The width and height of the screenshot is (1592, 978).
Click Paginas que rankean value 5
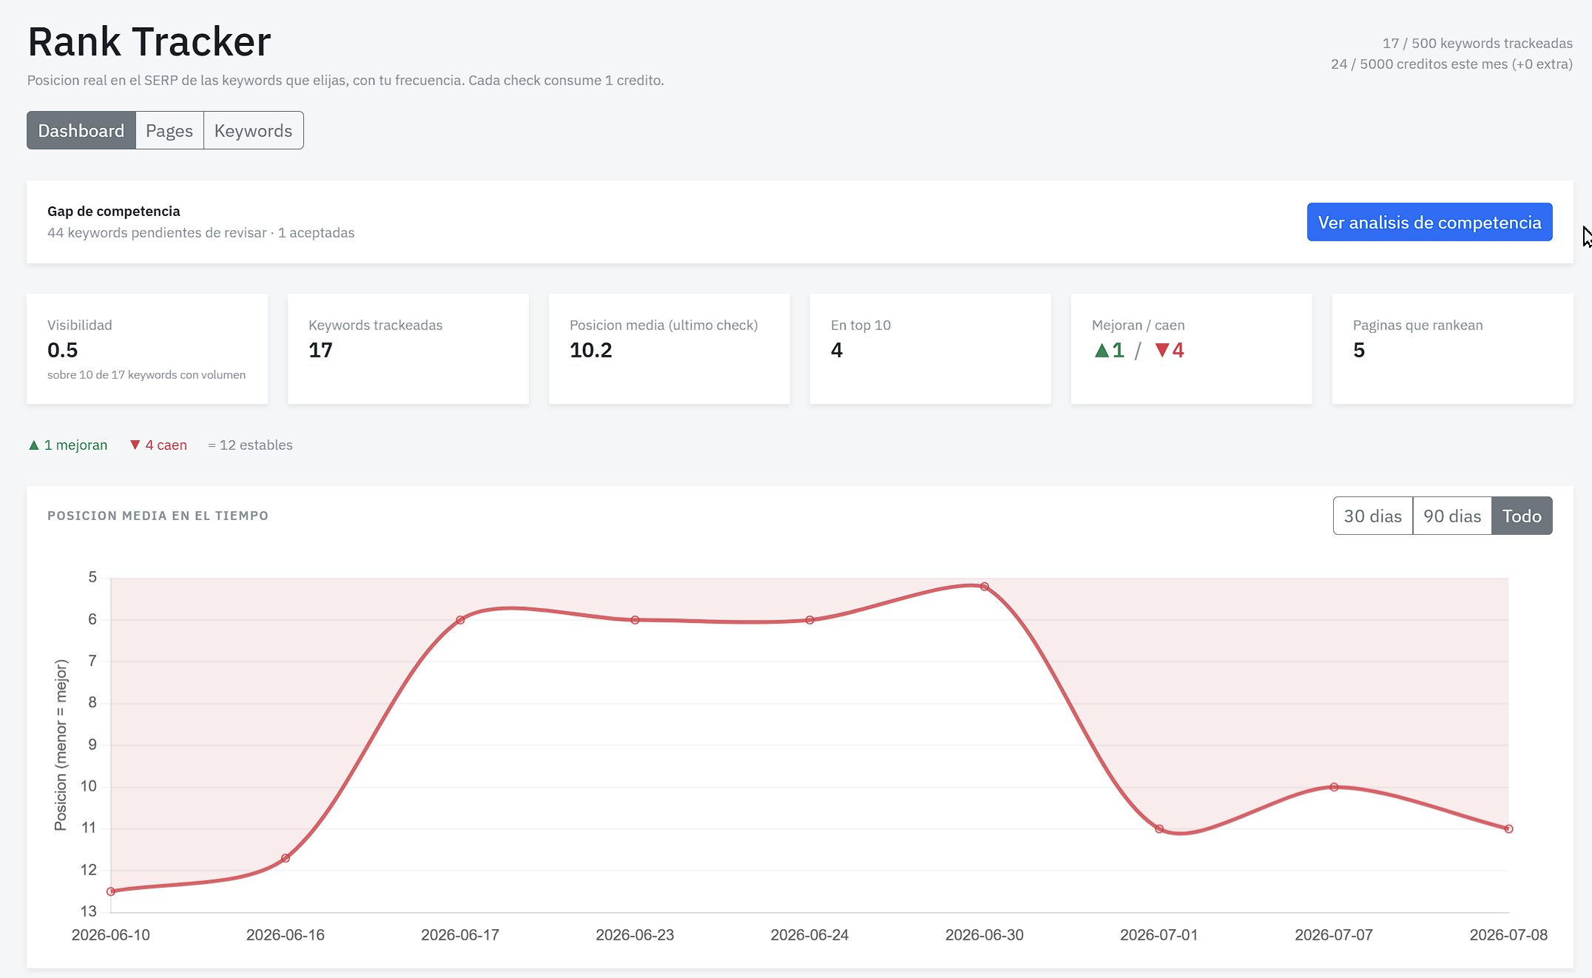coord(1359,350)
